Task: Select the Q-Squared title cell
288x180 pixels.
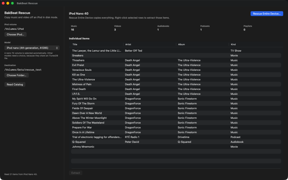Action: click(x=79, y=142)
